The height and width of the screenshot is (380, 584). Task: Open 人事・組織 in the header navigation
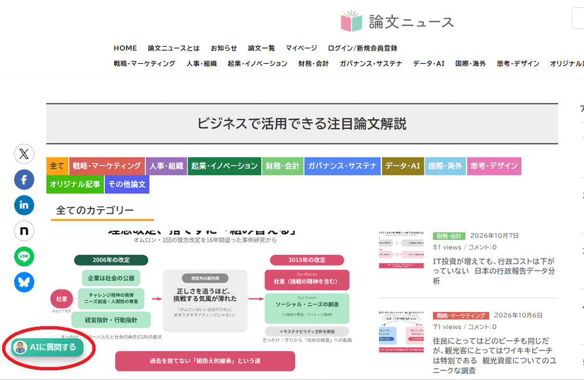tap(201, 63)
